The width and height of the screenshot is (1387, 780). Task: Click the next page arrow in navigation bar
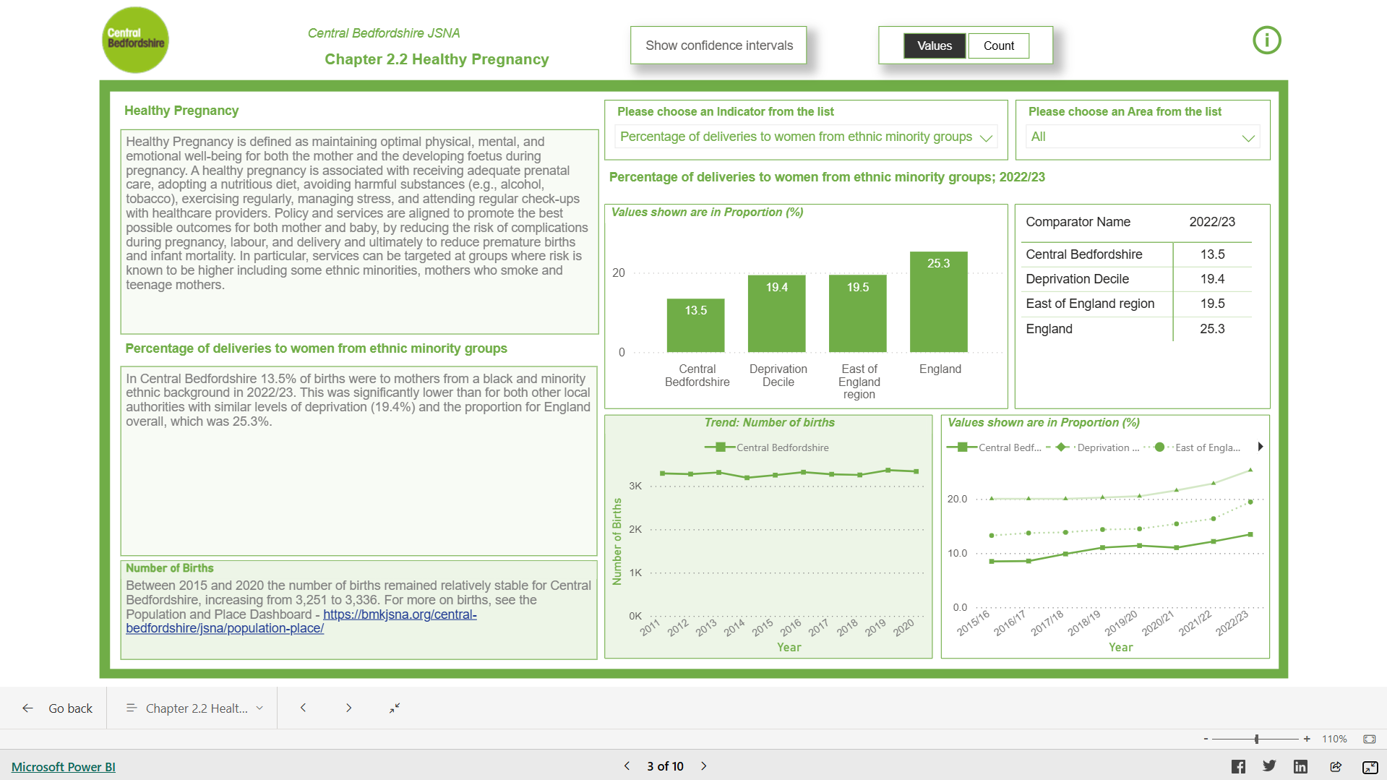coord(348,708)
